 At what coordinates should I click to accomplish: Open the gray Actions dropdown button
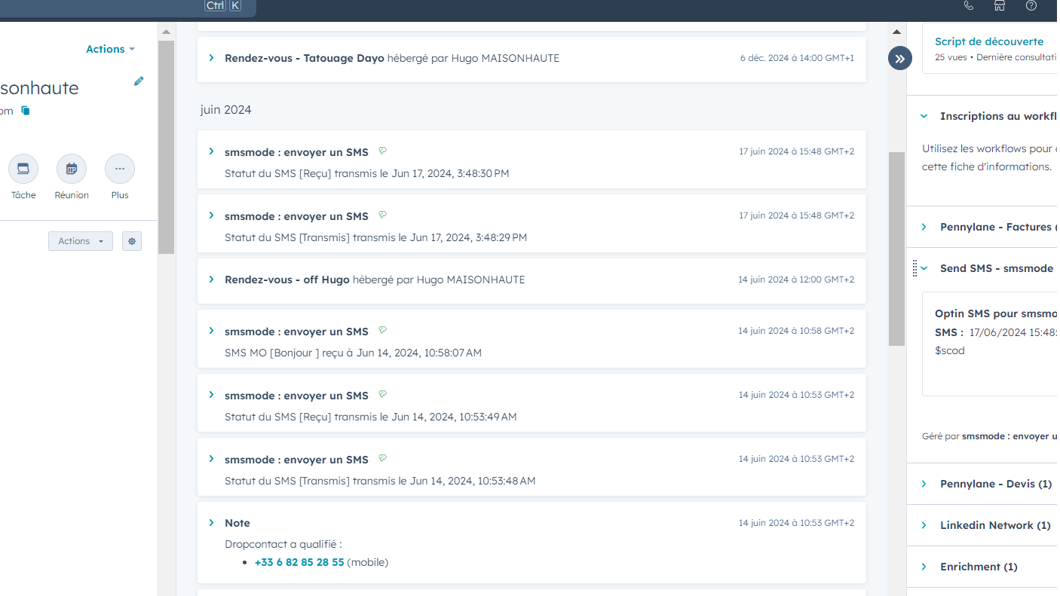tap(81, 241)
